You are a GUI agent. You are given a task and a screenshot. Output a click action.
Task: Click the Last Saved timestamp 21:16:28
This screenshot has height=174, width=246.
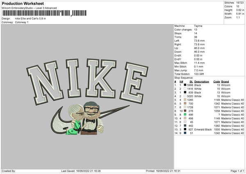(95, 171)
